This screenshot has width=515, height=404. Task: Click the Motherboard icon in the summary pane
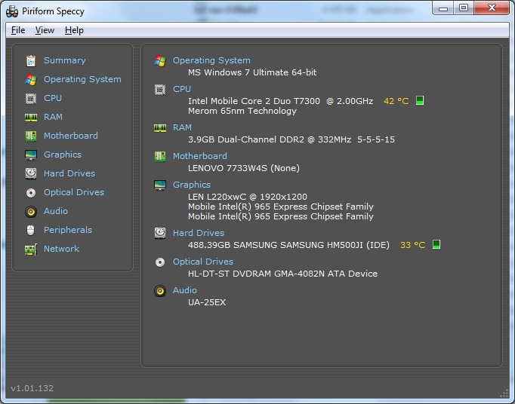pyautogui.click(x=160, y=157)
